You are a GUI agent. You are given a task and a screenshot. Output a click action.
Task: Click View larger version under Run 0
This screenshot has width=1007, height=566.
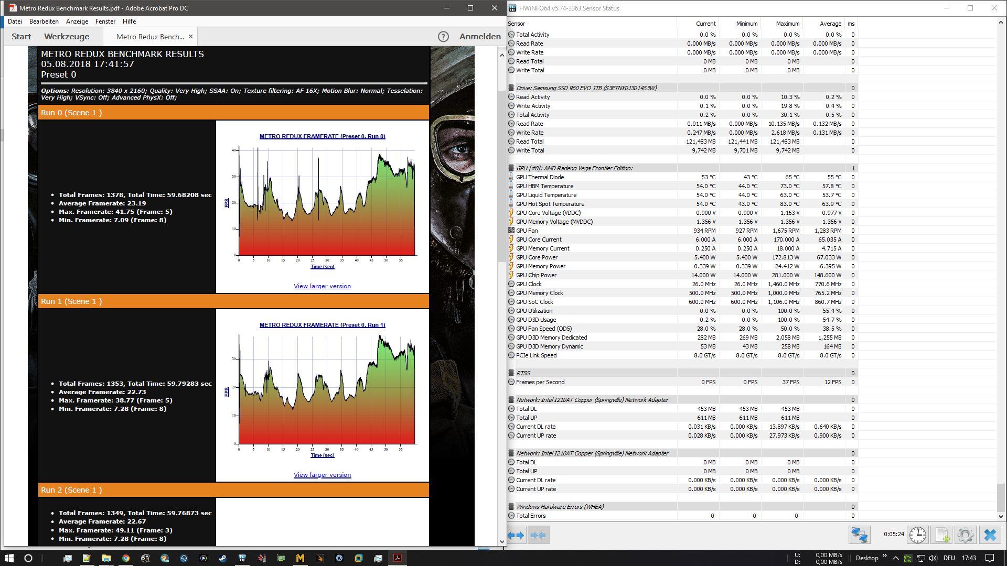click(322, 286)
